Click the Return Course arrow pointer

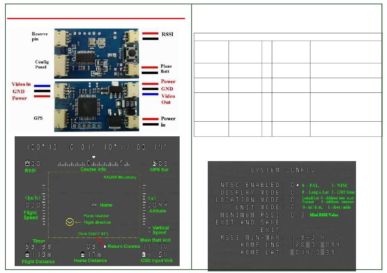pos(105,247)
